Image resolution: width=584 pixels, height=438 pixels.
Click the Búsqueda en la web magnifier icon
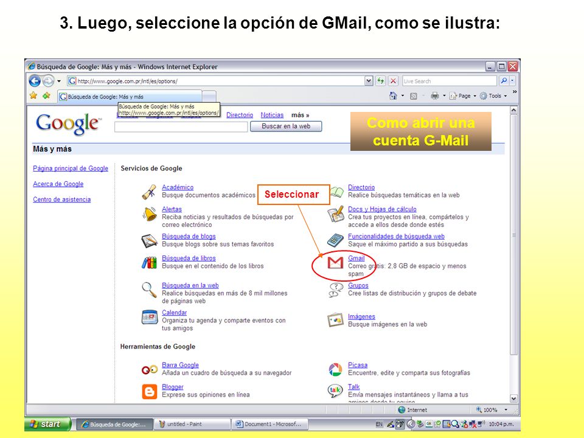(x=149, y=290)
